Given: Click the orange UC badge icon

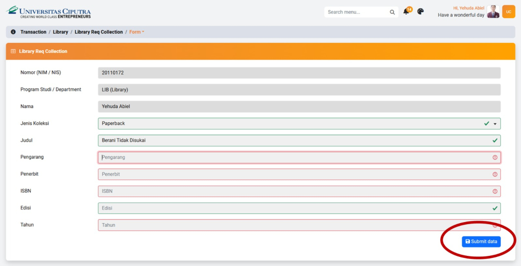Looking at the screenshot, I should 508,12.
